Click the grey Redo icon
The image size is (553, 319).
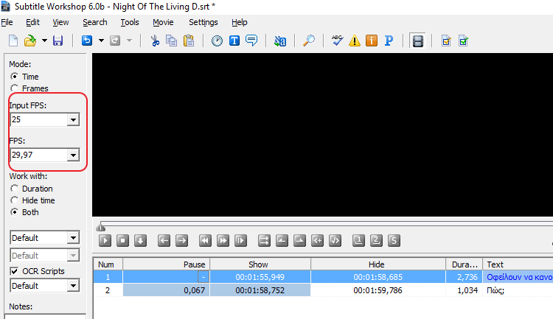click(x=115, y=41)
